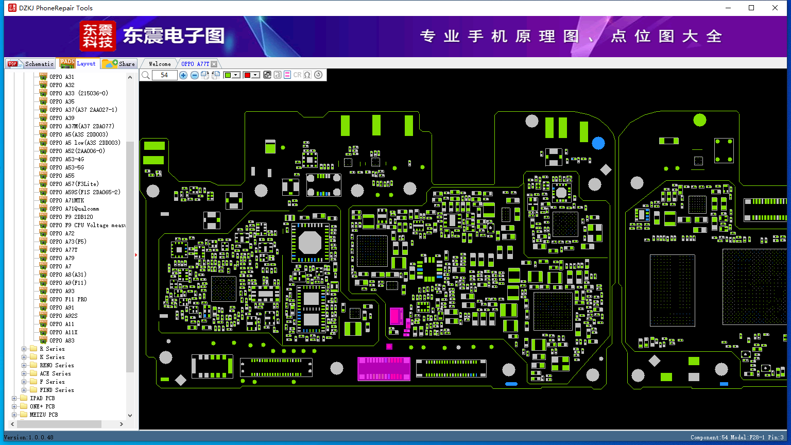Maximize the DZKJ PhoneRepair Tools window
This screenshot has height=445, width=791.
751,8
